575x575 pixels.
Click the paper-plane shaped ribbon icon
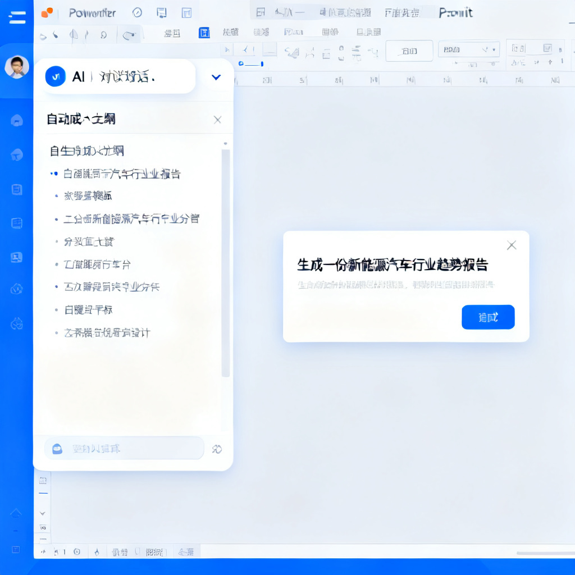click(292, 53)
